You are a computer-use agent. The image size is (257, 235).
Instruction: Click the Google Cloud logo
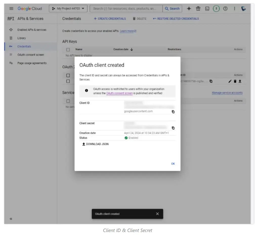pyautogui.click(x=30, y=9)
